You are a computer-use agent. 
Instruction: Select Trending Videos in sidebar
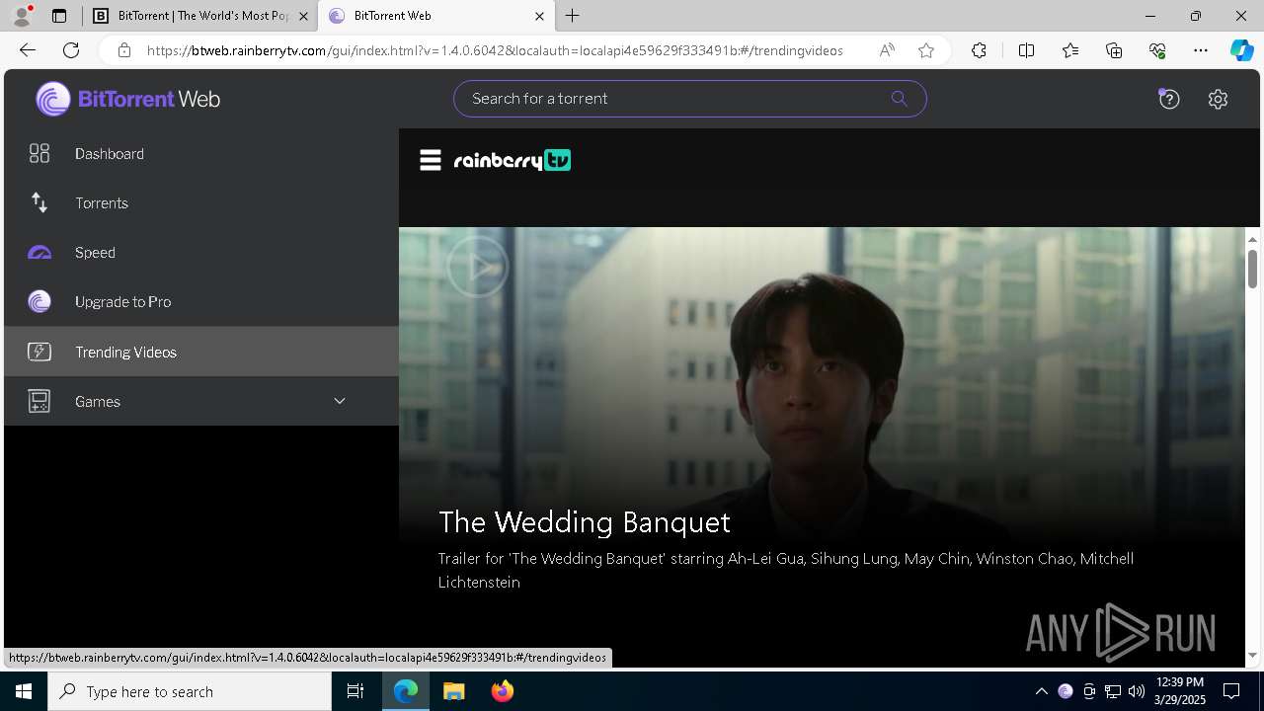click(x=201, y=352)
